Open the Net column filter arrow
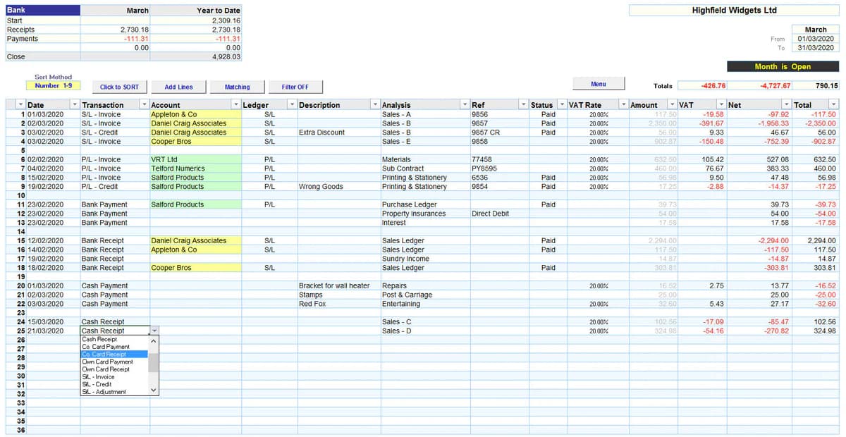The width and height of the screenshot is (846, 437). pos(787,105)
